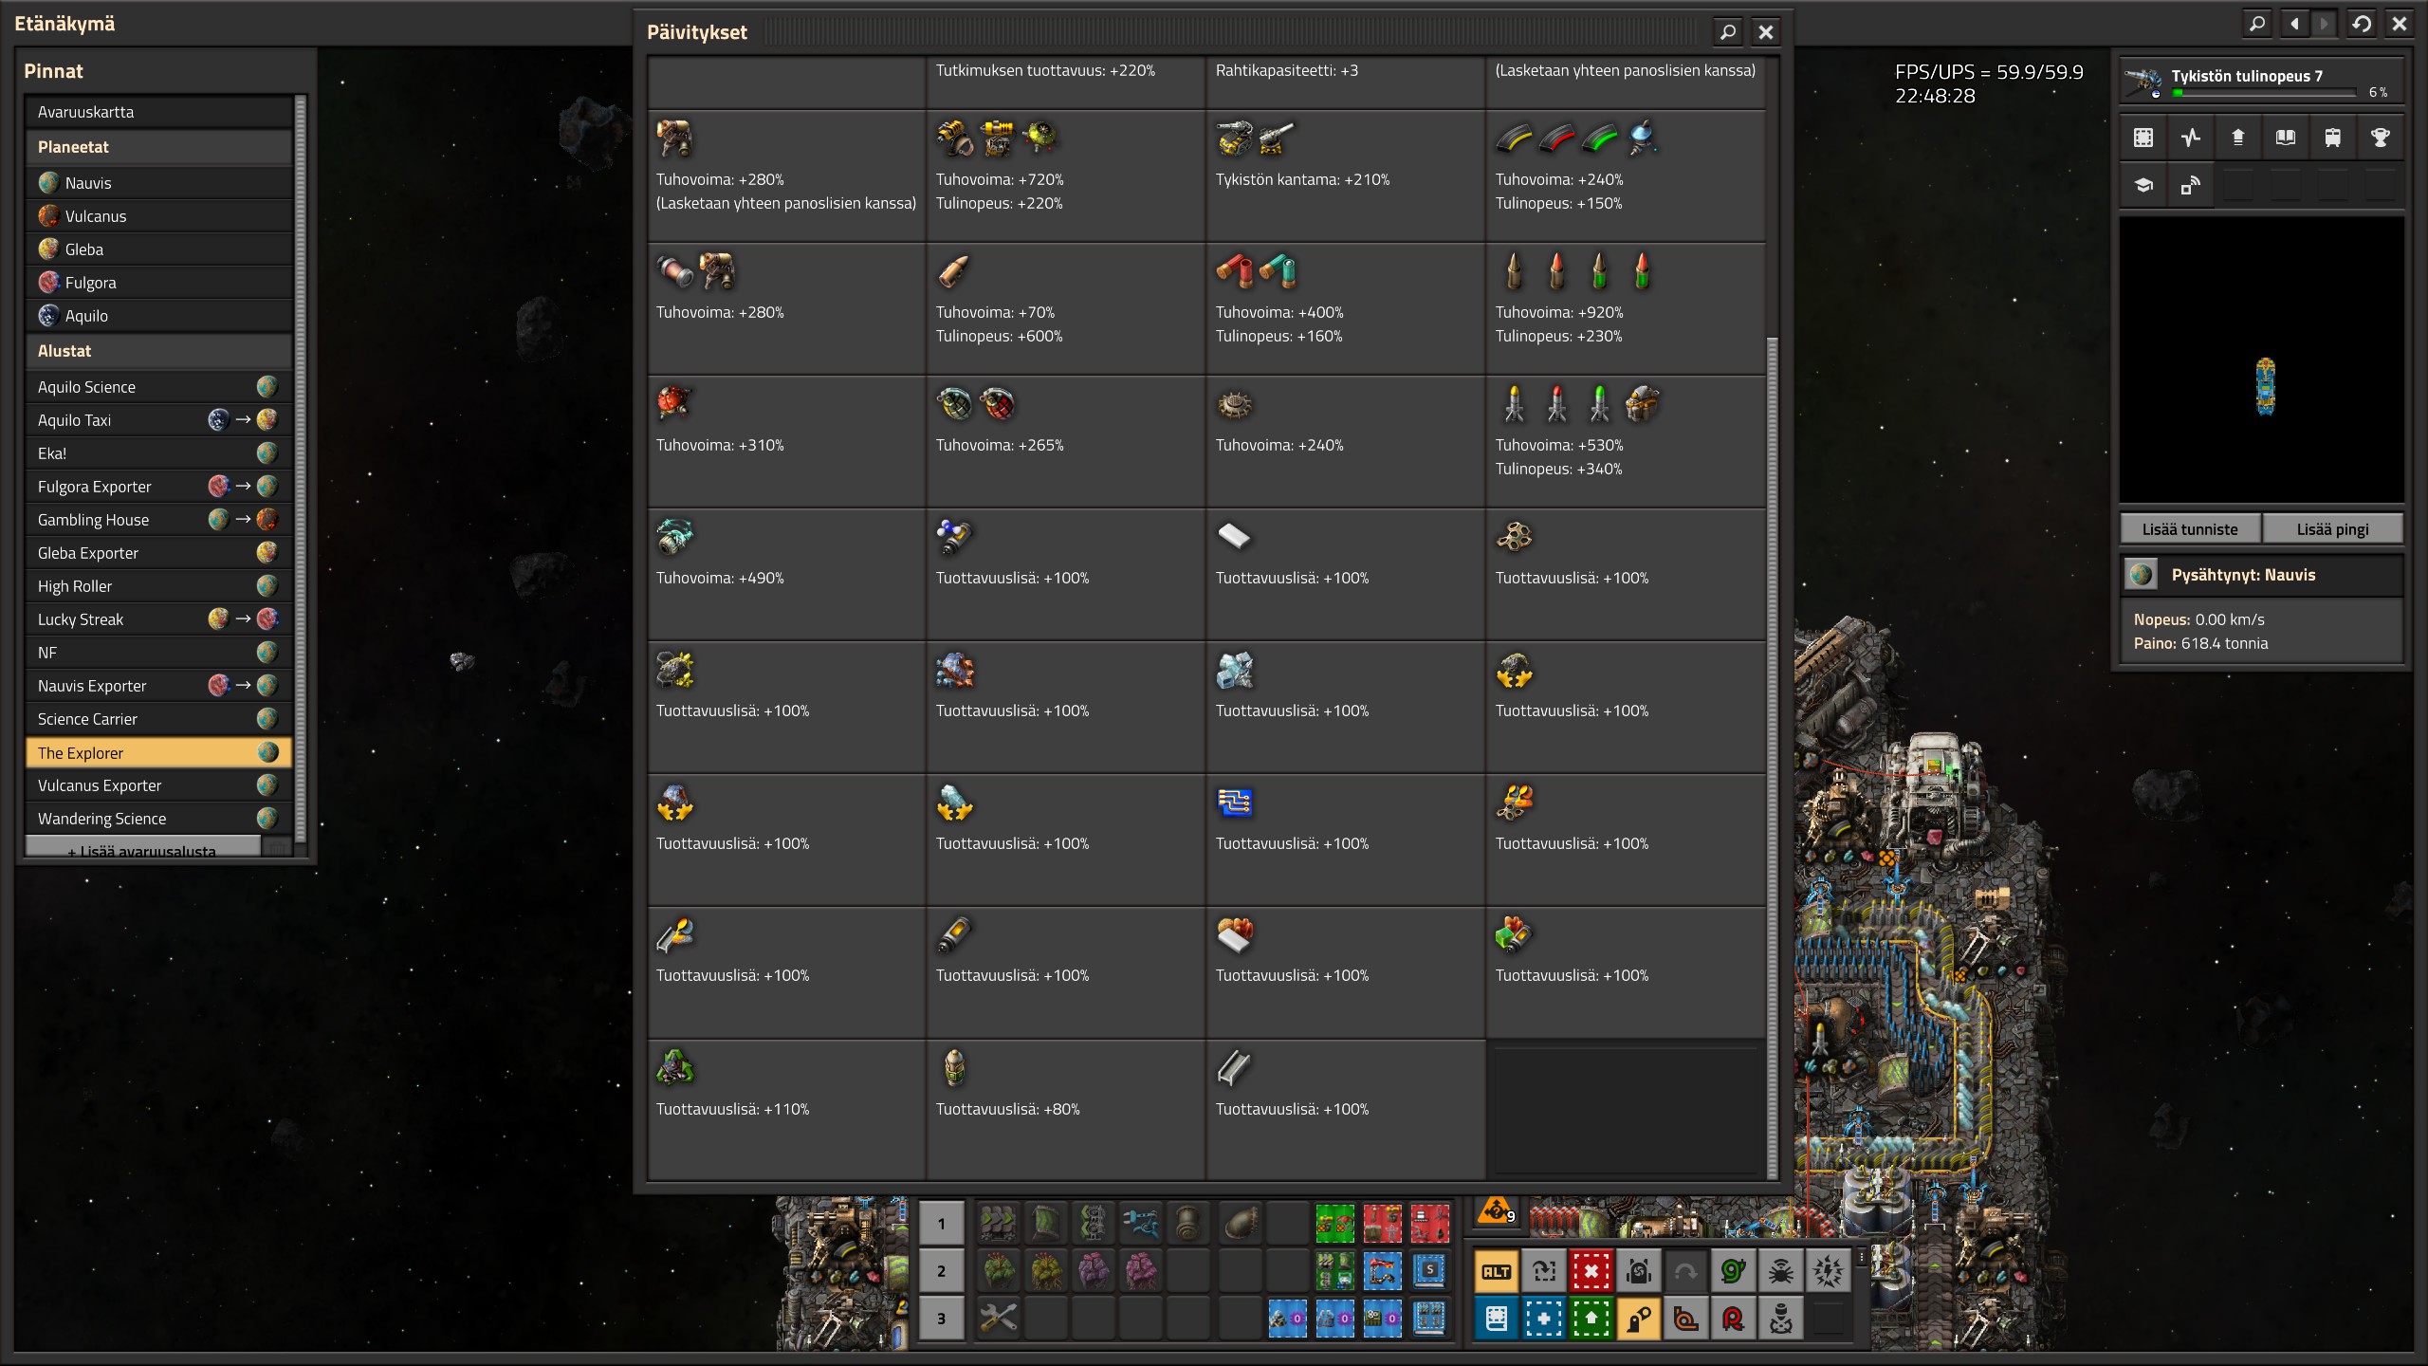Viewport: 2428px width, 1366px height.
Task: Toggle the map selection square icon
Action: coord(2143,138)
